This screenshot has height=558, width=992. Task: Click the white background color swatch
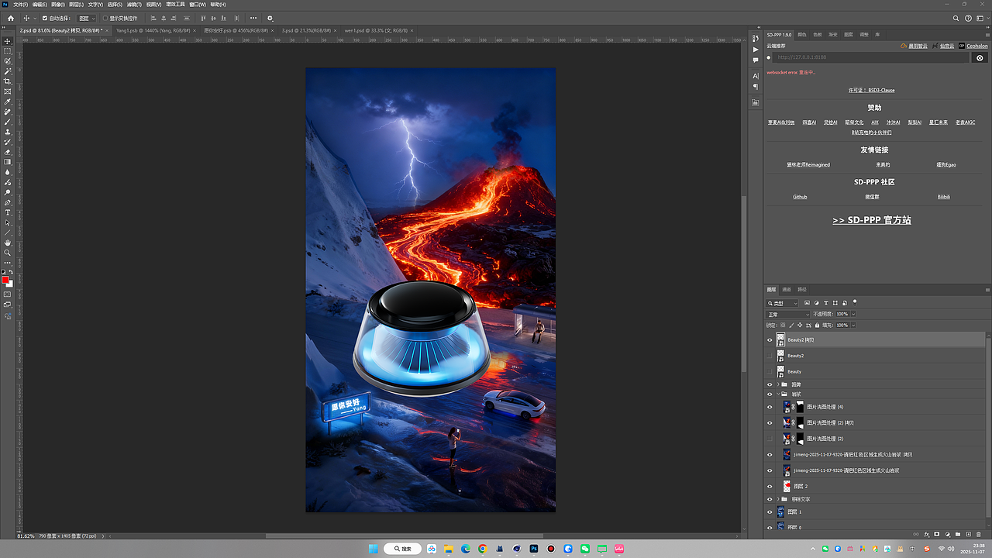(x=10, y=284)
